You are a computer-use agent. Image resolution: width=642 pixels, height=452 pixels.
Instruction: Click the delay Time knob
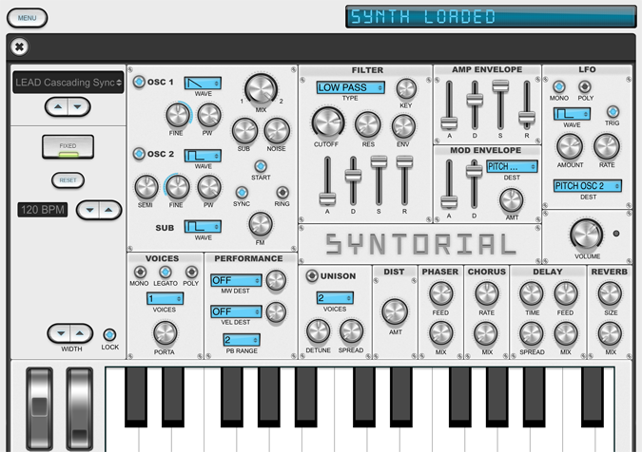(x=531, y=294)
